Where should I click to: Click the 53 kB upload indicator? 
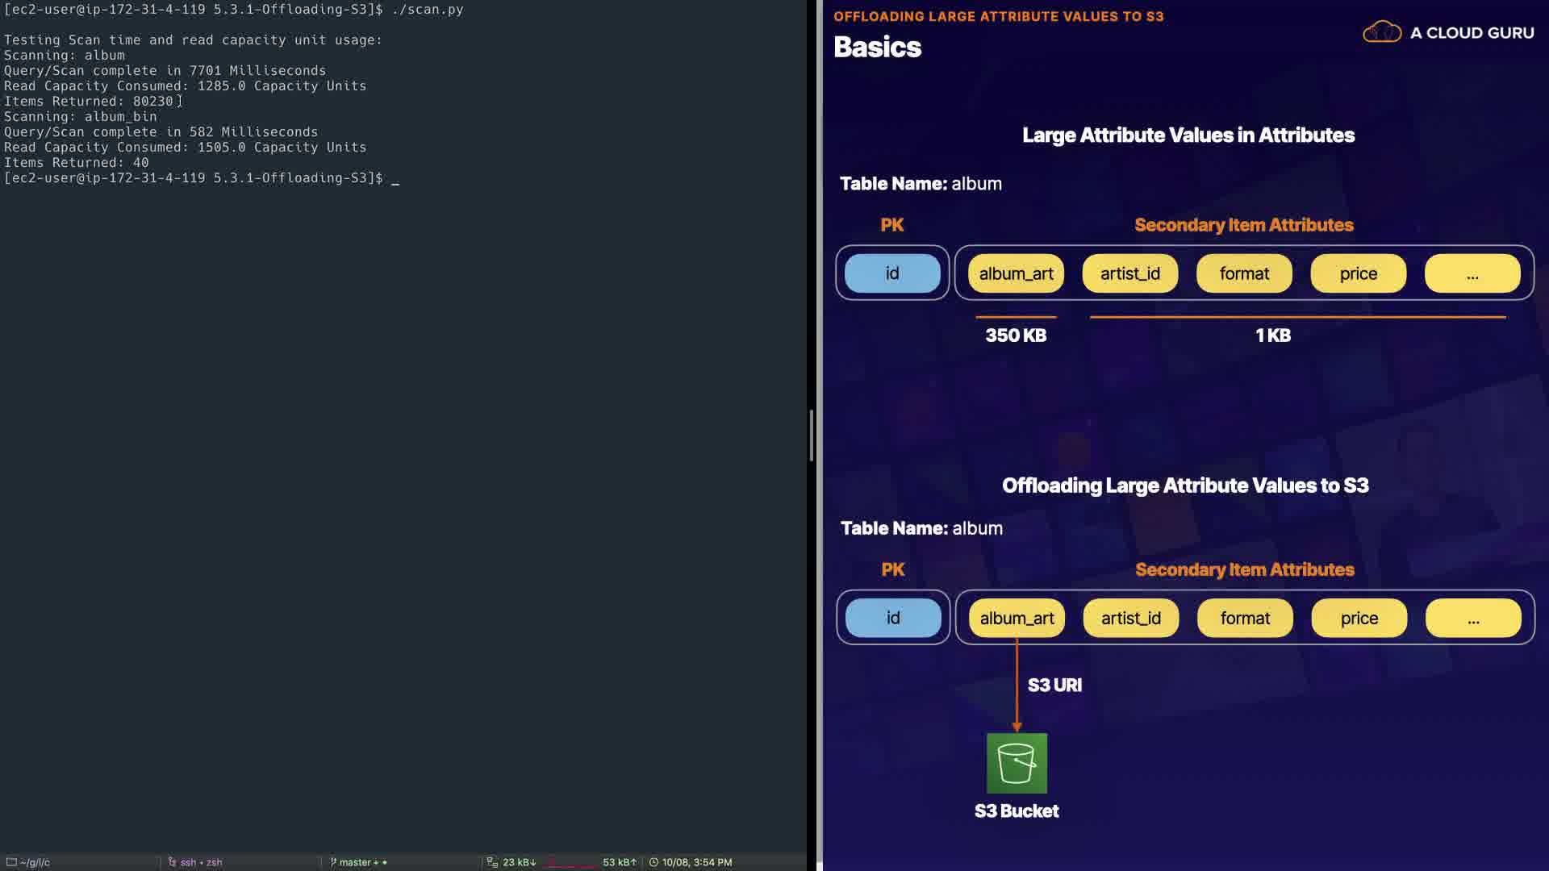(x=619, y=862)
